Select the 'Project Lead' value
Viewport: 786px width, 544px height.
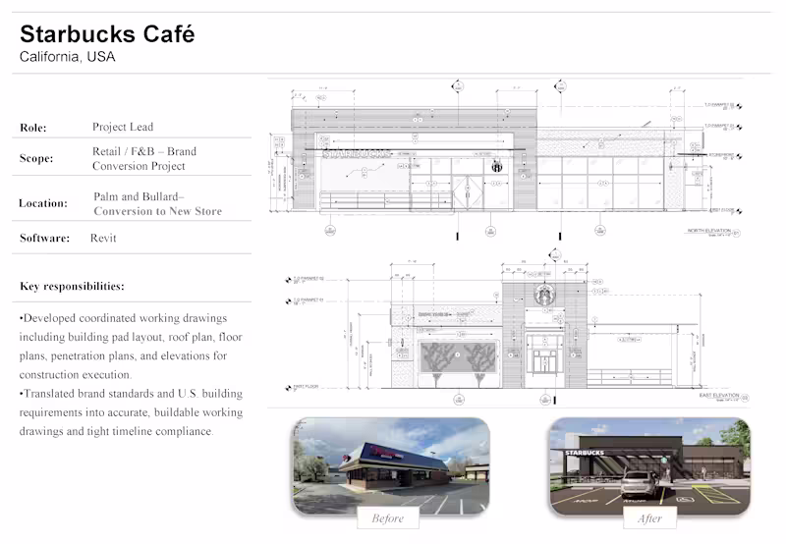[x=123, y=127]
